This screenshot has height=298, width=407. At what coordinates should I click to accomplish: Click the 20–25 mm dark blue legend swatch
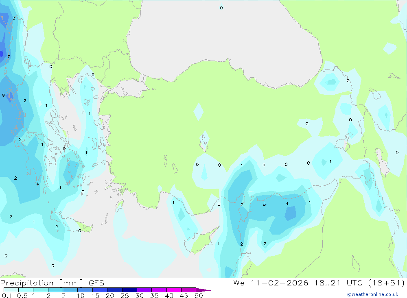point(115,290)
